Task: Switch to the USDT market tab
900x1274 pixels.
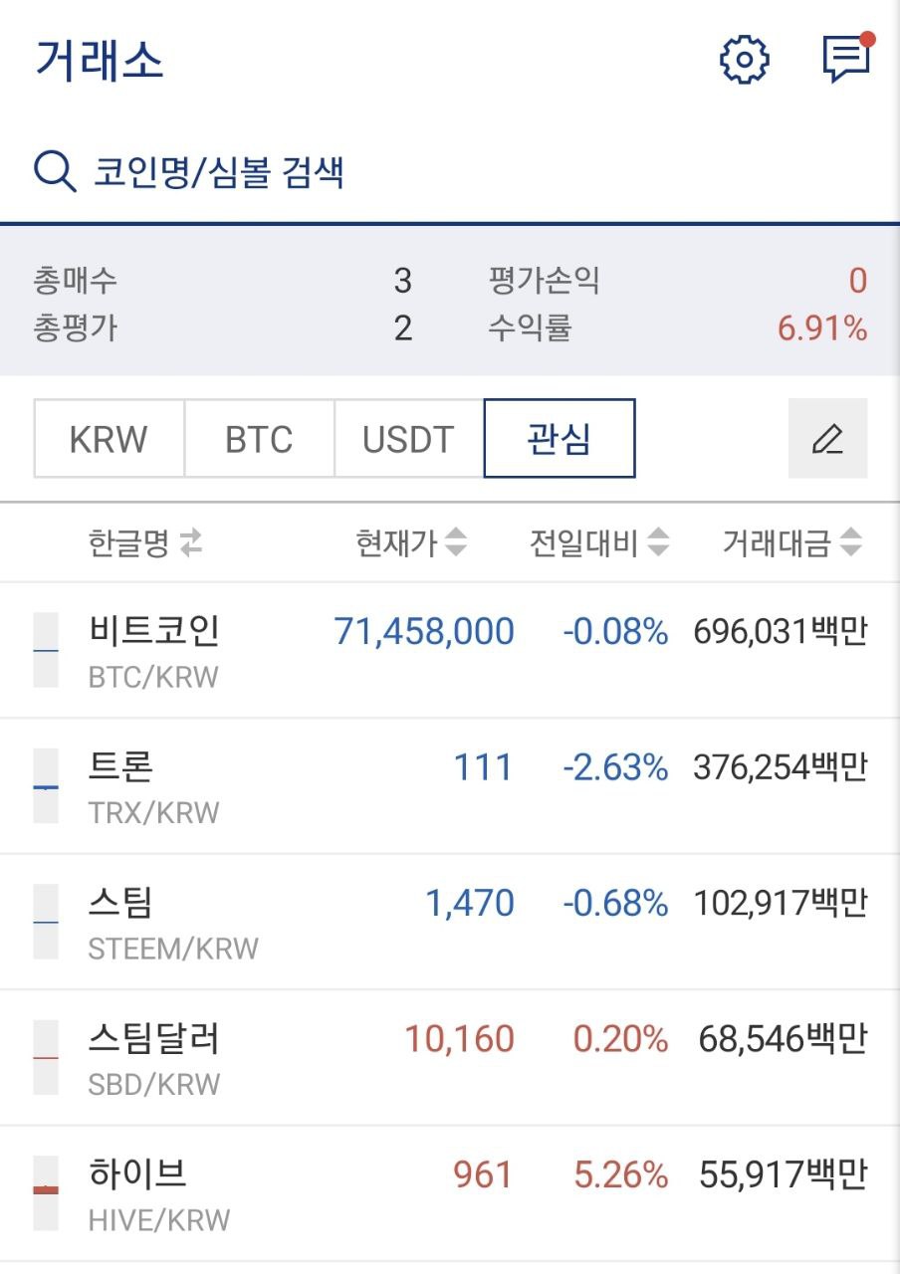Action: (x=409, y=439)
